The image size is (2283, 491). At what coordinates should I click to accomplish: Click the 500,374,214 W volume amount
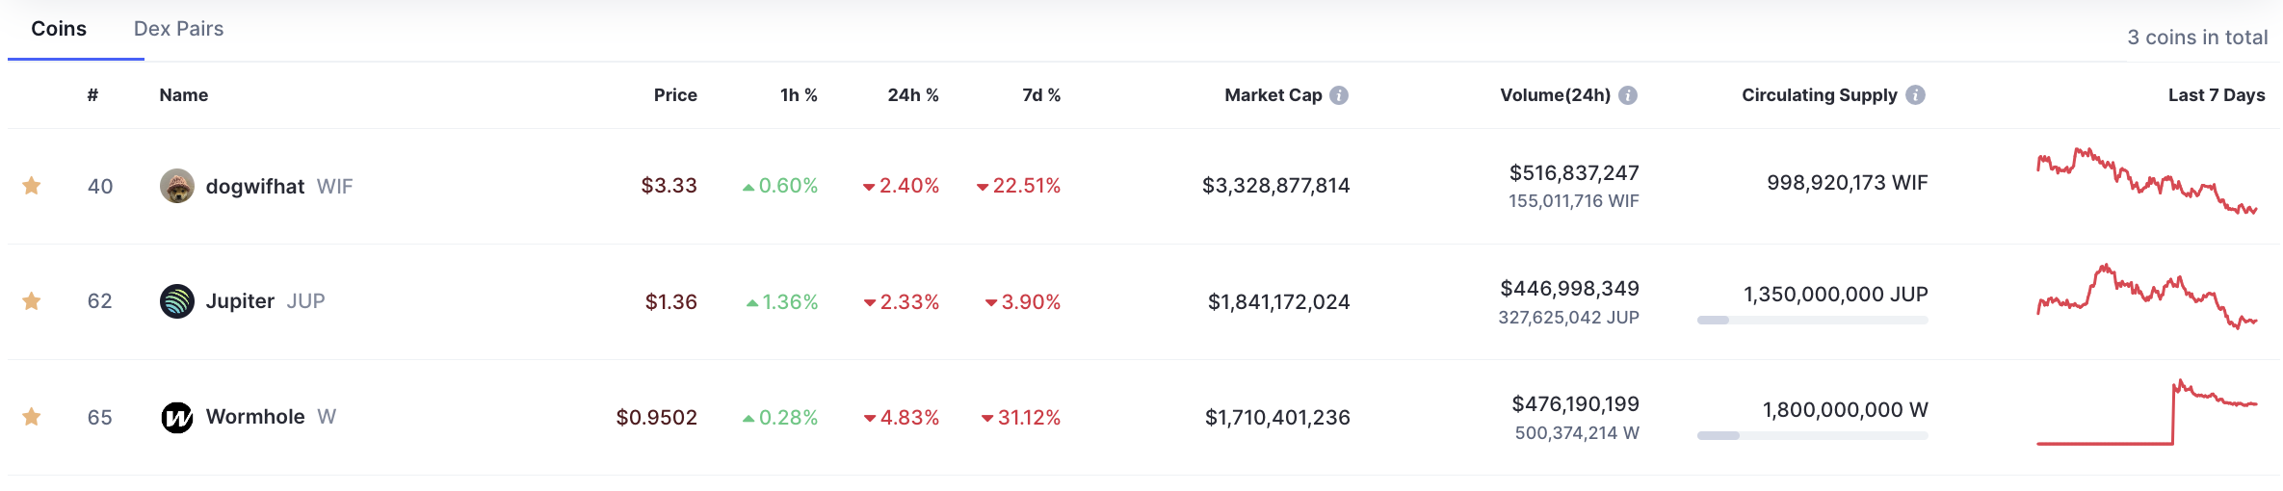[1577, 433]
